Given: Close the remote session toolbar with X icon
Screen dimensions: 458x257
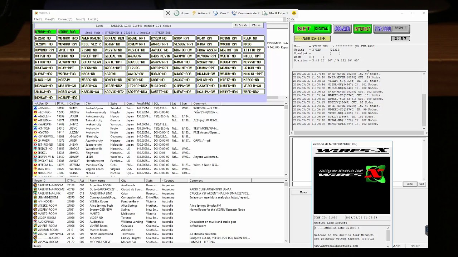Looking at the screenshot, I should coord(168,13).
